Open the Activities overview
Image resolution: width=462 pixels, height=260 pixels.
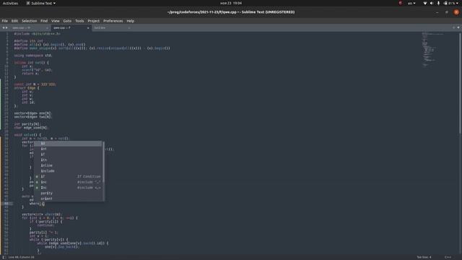(x=10, y=3)
